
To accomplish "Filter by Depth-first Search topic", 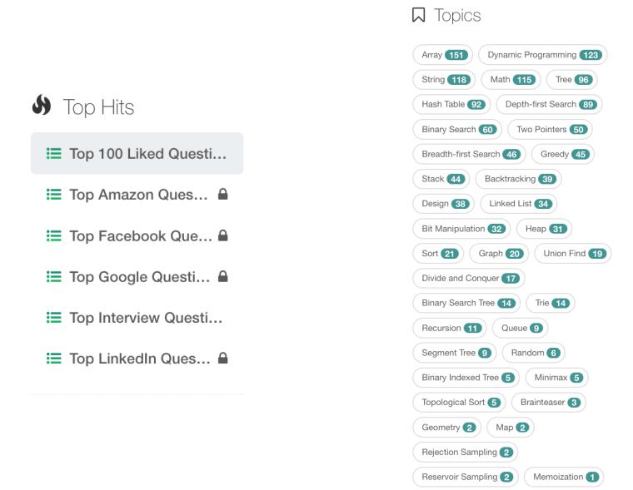I will pyautogui.click(x=549, y=105).
